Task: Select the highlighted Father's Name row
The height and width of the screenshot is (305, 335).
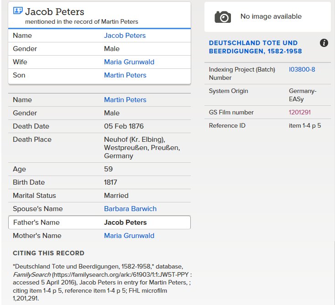Action: (99, 222)
